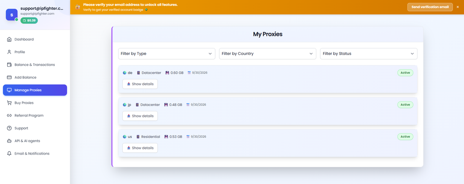Open API & AI agents page
This screenshot has height=184, width=464.
coord(35,141)
